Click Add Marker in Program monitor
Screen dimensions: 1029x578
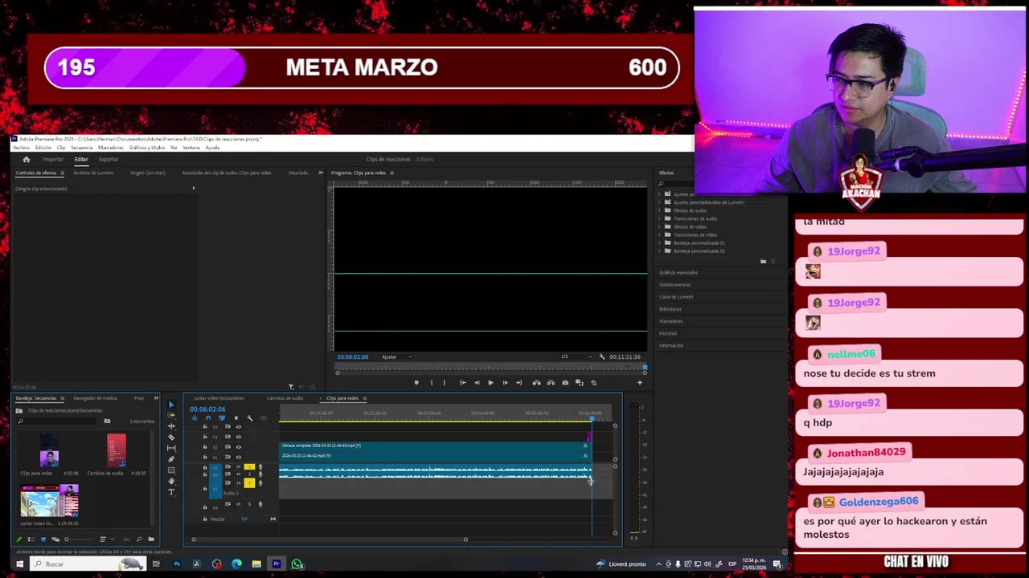pyautogui.click(x=416, y=383)
